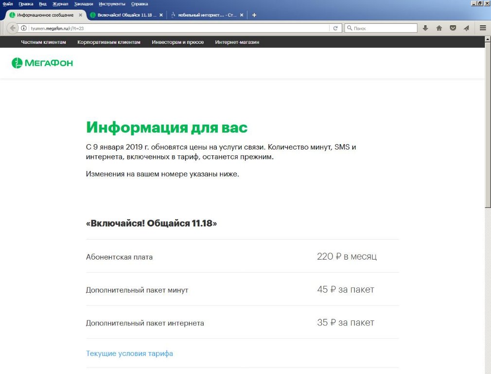
Task: Go to the home page icon
Action: [x=439, y=28]
